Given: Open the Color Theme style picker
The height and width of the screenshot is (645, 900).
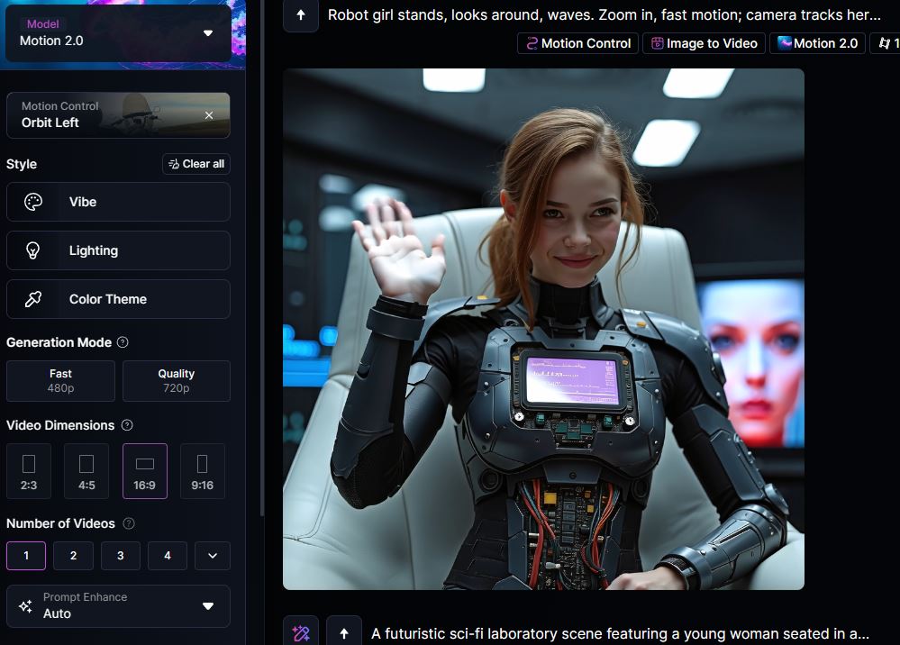Looking at the screenshot, I should (x=118, y=299).
